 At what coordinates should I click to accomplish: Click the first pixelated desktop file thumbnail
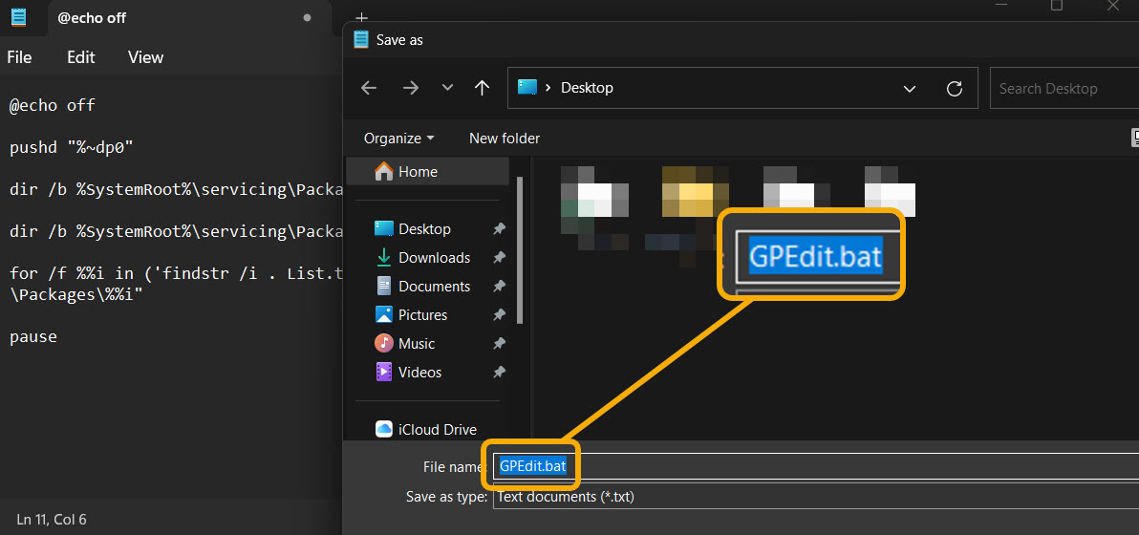(595, 200)
